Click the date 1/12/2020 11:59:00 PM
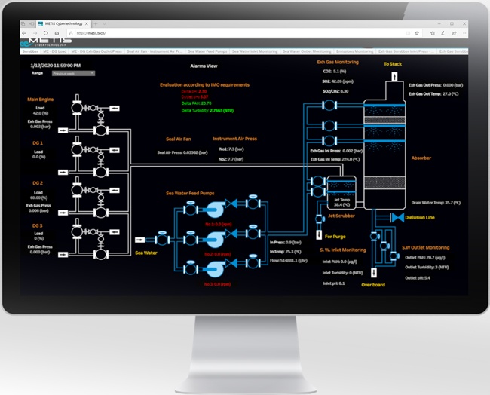The width and height of the screenshot is (490, 395). pyautogui.click(x=56, y=66)
